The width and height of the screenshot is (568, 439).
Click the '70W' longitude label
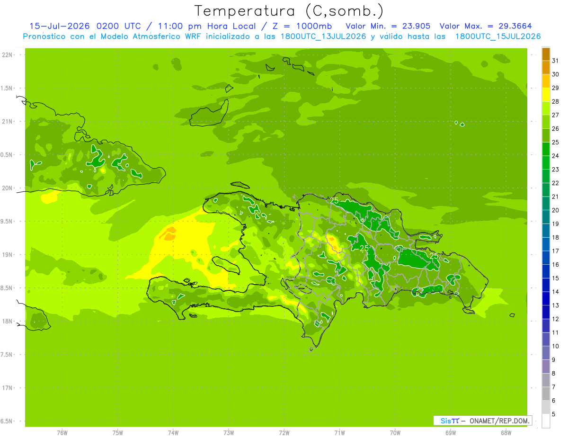395,433
